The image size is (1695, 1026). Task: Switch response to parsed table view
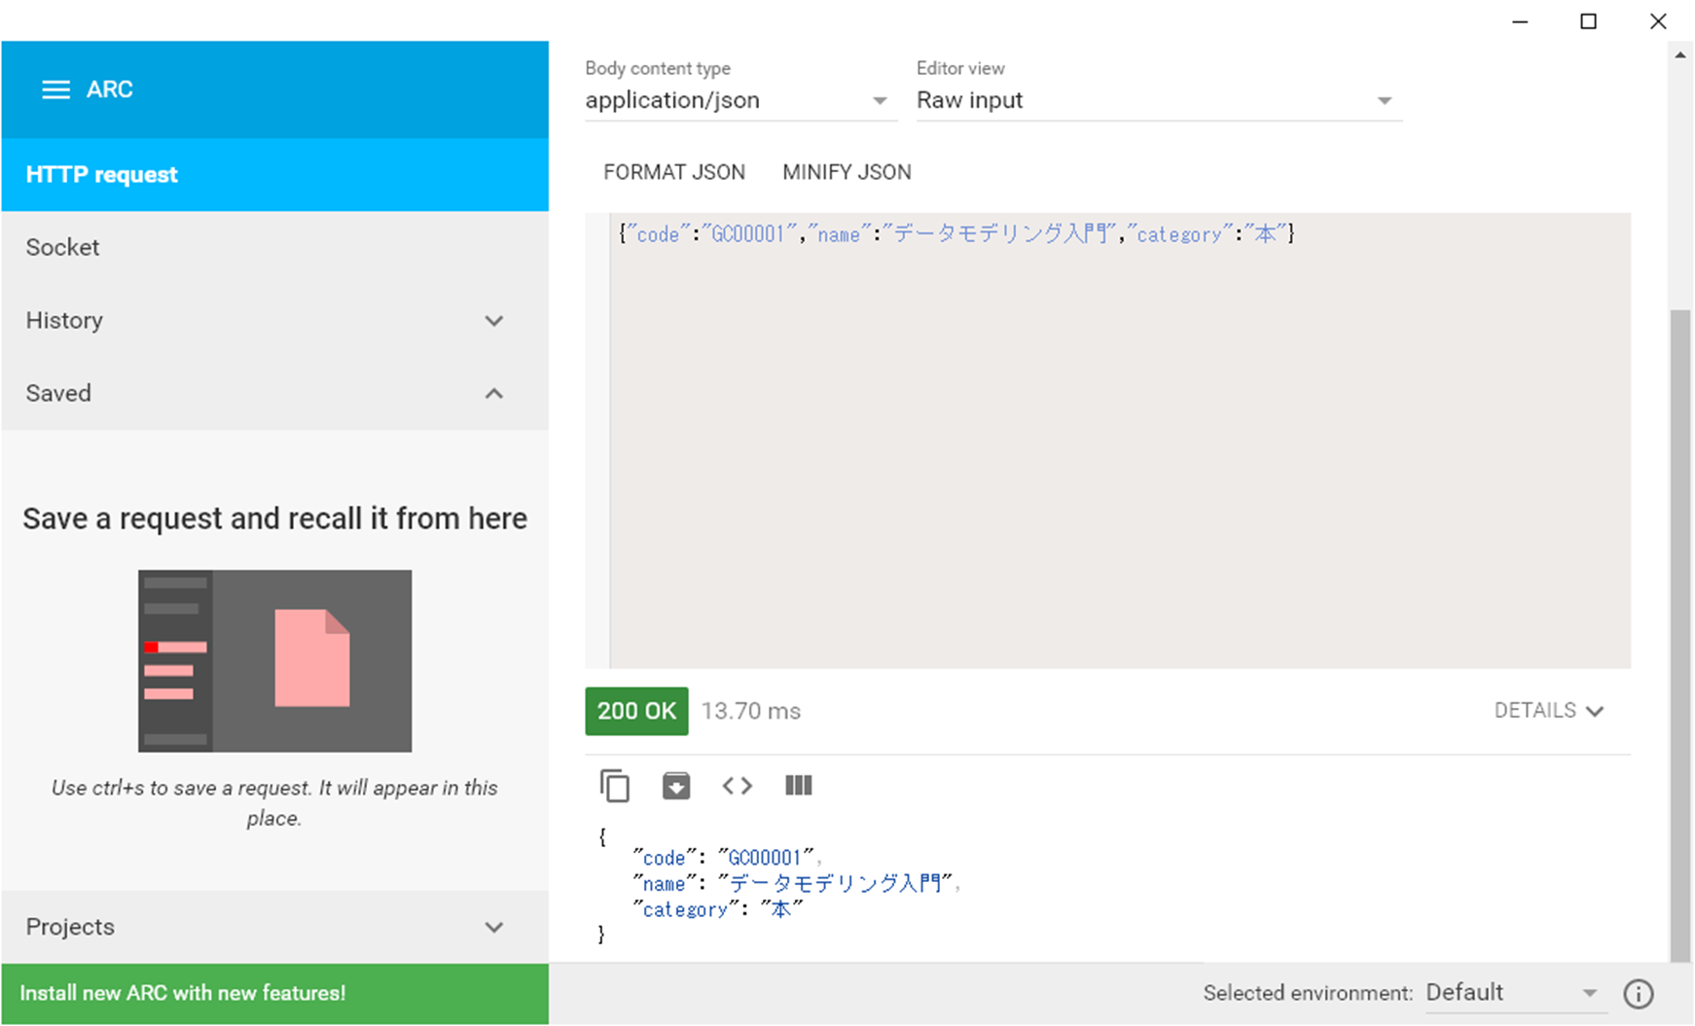click(x=798, y=785)
